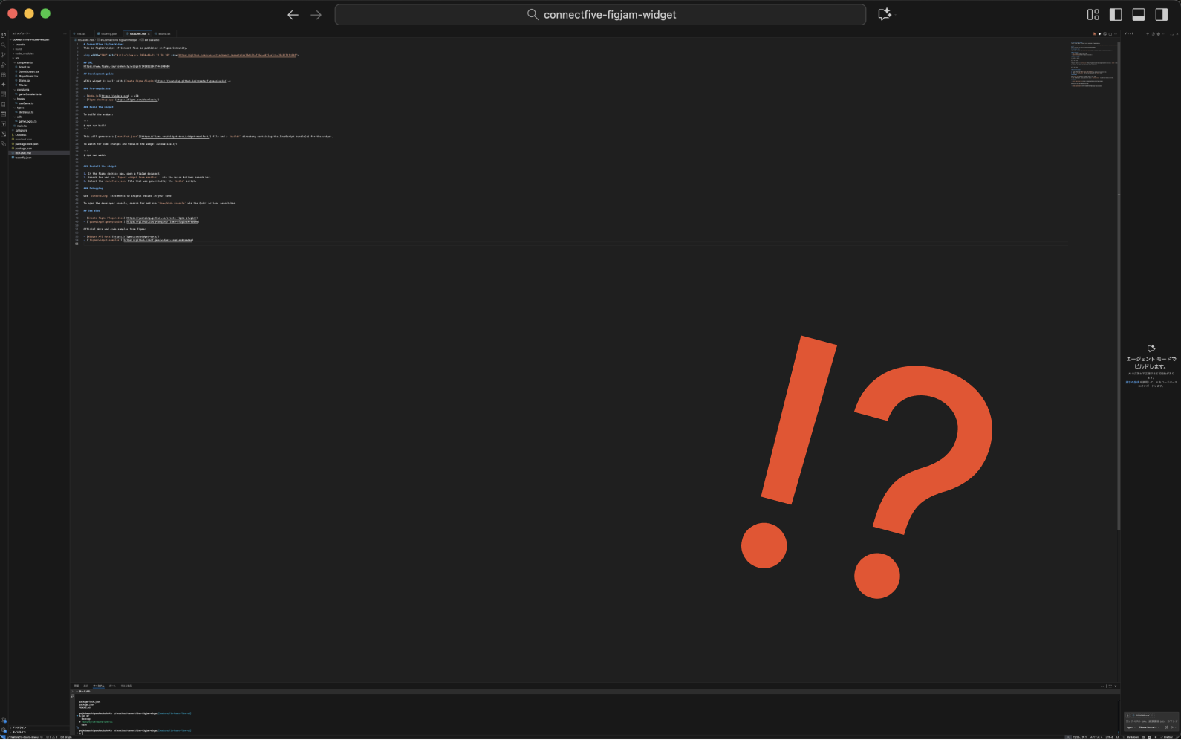1181x740 pixels.
Task: Close the bottom terminal panel
Action: tap(1116, 687)
